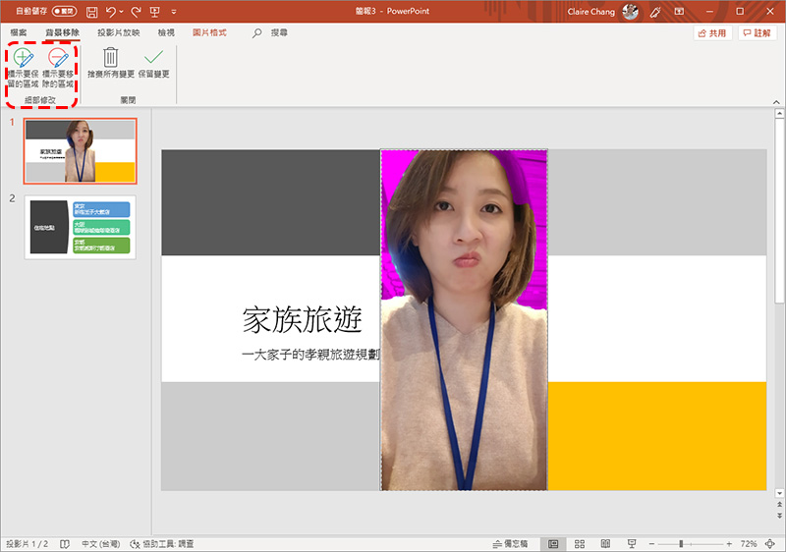Viewport: 786px width, 552px height.
Task: Fit slide to current window icon
Action: point(770,544)
